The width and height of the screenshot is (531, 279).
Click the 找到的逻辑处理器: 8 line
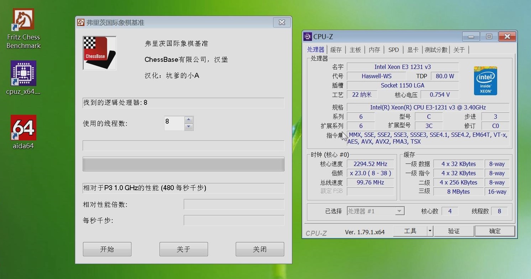[x=183, y=103]
